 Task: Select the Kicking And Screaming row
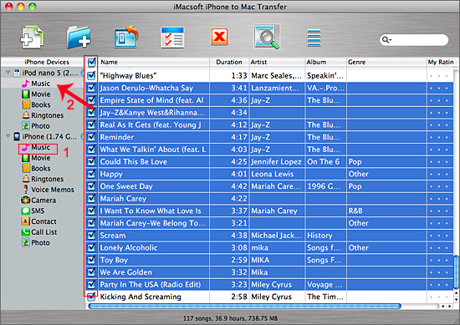270,297
